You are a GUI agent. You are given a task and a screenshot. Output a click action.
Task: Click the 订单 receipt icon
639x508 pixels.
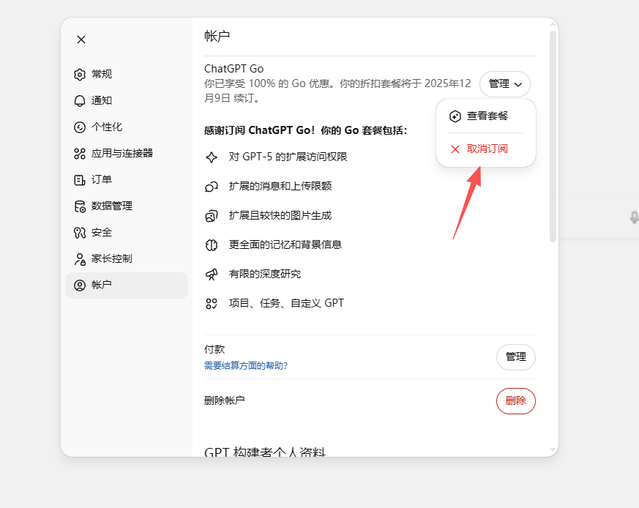[80, 180]
